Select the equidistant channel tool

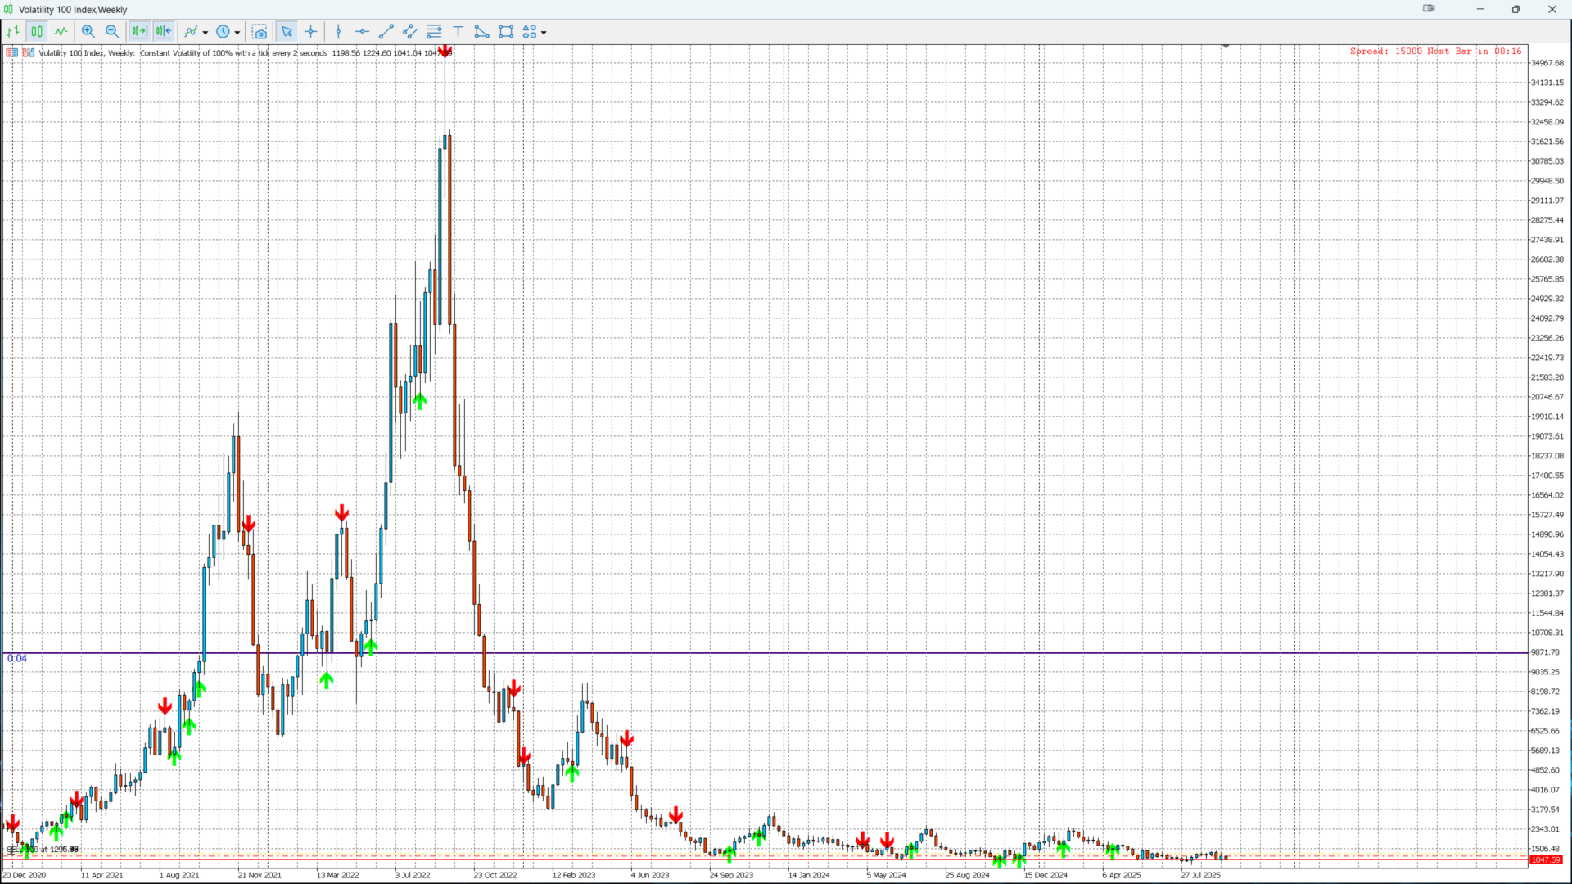[410, 32]
